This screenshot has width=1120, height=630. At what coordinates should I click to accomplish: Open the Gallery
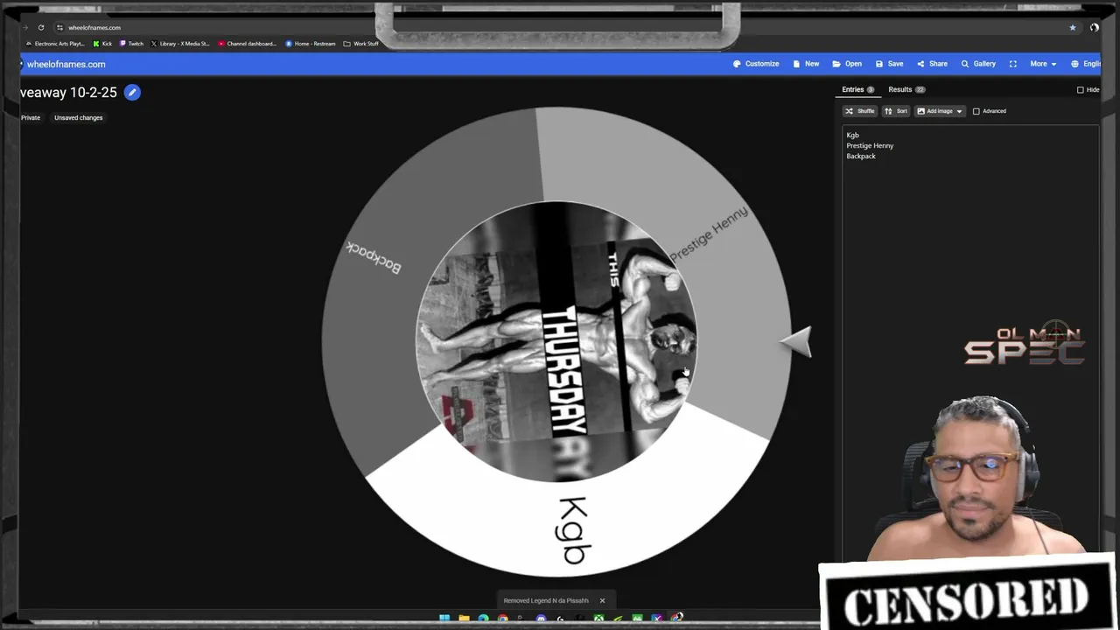tap(978, 64)
